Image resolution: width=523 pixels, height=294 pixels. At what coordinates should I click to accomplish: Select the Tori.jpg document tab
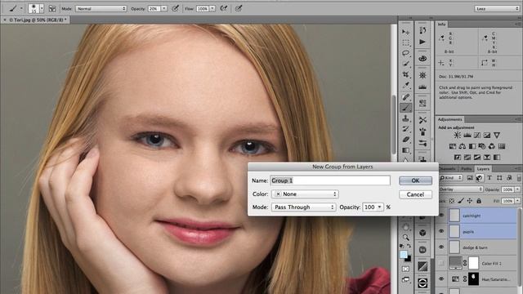[x=36, y=20]
